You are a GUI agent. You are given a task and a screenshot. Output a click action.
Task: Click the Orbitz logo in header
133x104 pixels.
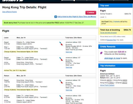click(x=13, y=1)
